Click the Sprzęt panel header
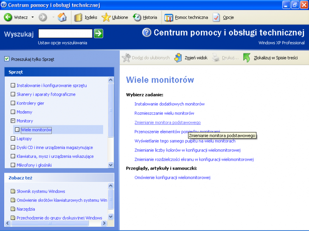The image size is (309, 231). (x=59, y=72)
